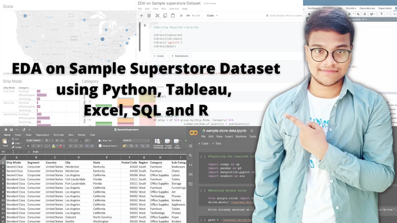Click the Colab search sidebar icon

[190, 155]
